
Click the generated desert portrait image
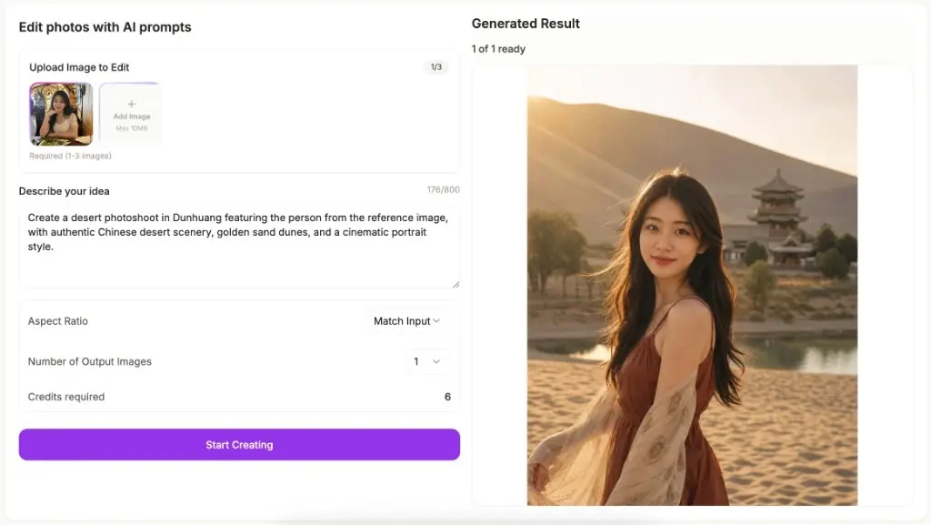(692, 285)
